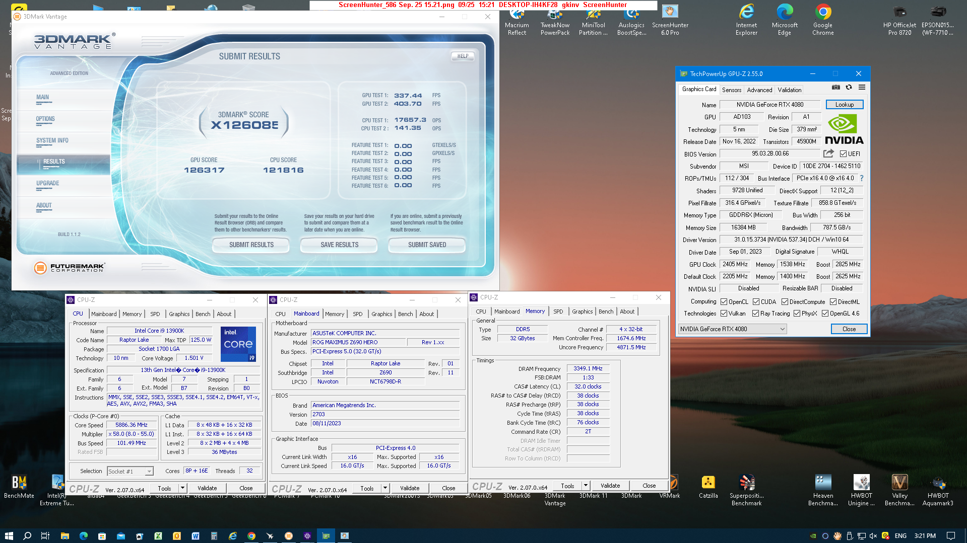This screenshot has width=967, height=543.
Task: Click the Intel Core i9 logo in CPU-Z
Action: [x=238, y=344]
